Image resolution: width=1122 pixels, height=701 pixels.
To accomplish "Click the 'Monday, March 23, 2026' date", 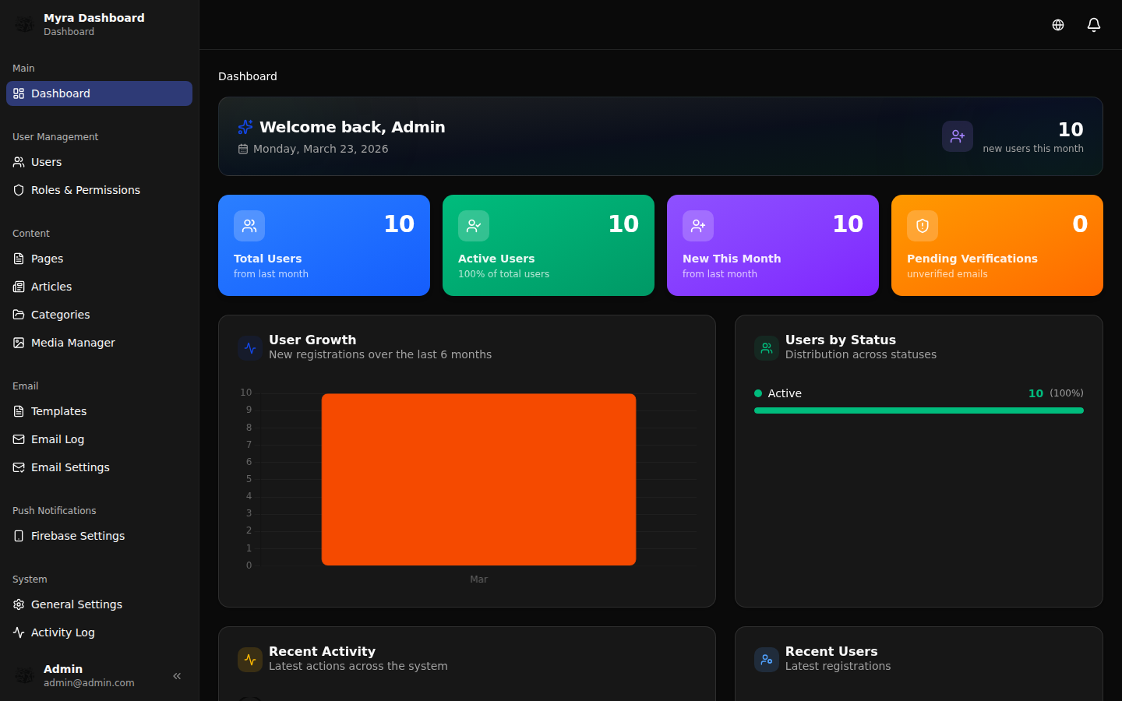I will pos(321,149).
